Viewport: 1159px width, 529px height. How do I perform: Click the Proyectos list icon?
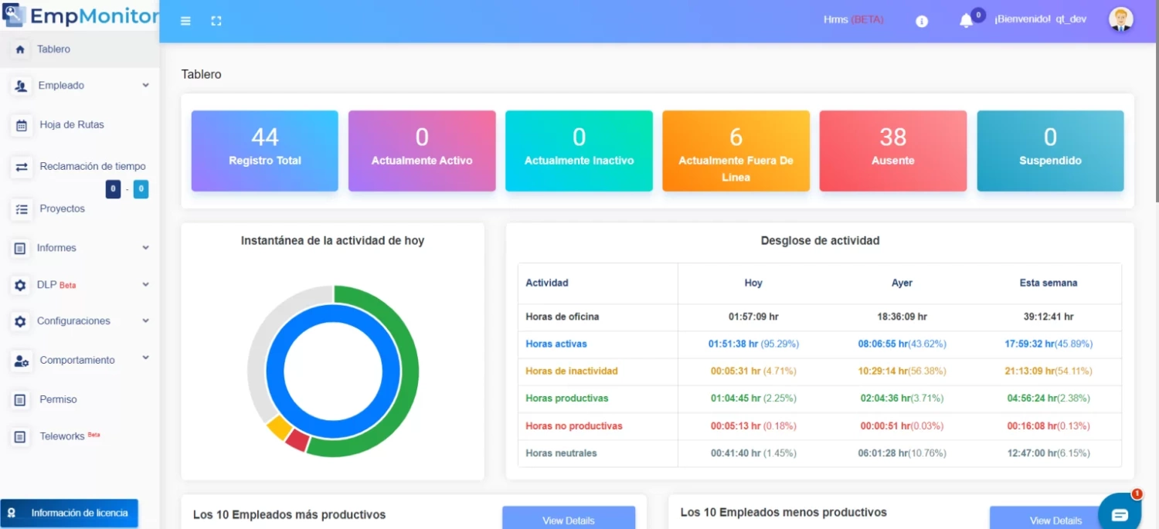click(x=22, y=209)
